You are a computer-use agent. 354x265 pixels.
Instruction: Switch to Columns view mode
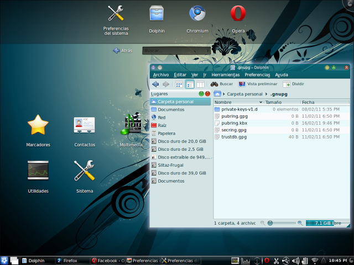pyautogui.click(x=200, y=84)
